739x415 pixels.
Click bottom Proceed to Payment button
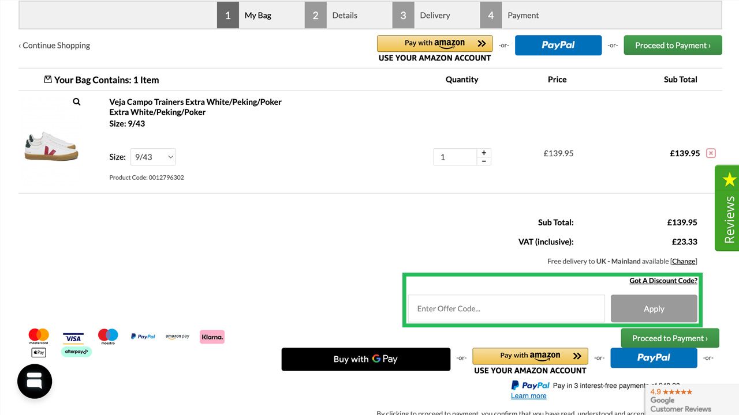[670, 338]
